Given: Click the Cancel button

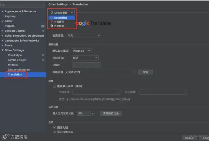Looking at the screenshot, I should tap(189, 138).
